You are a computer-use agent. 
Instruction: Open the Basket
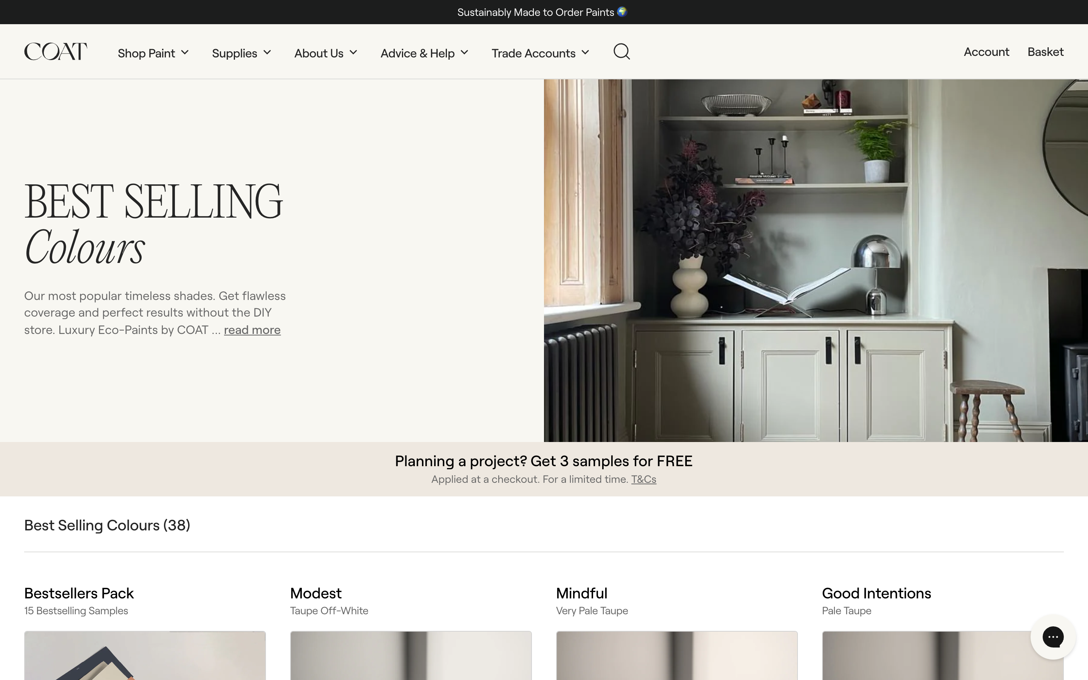[x=1045, y=52]
